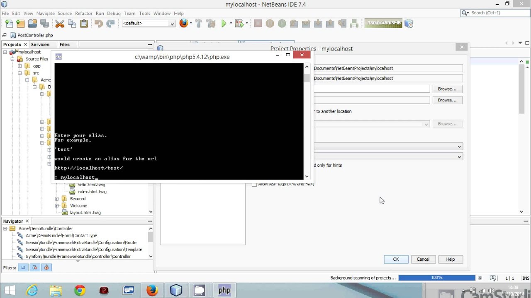Viewport: 531px width, 298px height.
Task: Click the Save All toolbar icon
Action: [44, 24]
